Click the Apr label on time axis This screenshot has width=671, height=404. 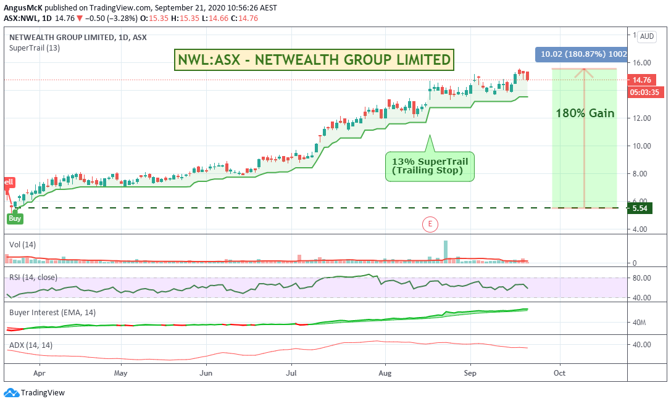[x=39, y=373]
